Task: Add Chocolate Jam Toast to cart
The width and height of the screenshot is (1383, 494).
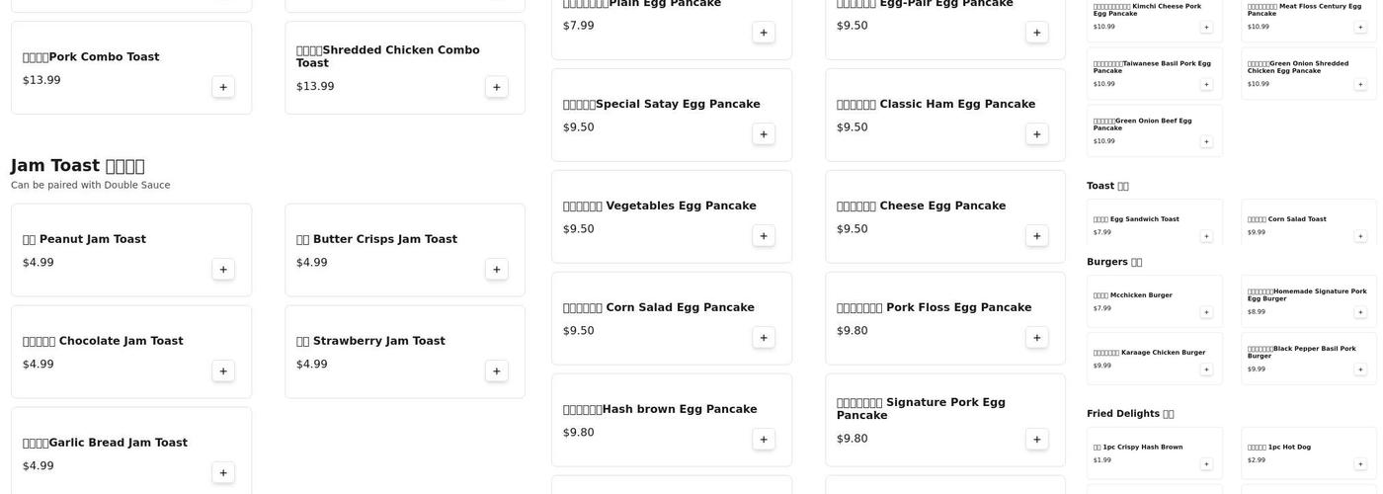Action: point(223,371)
